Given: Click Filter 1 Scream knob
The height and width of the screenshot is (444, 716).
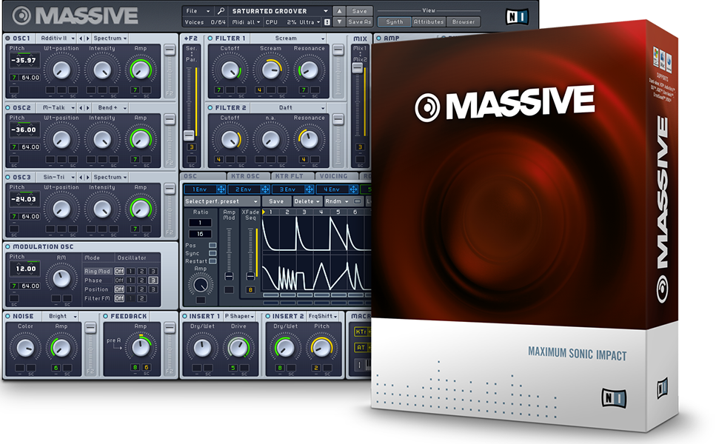Looking at the screenshot, I should tap(270, 70).
